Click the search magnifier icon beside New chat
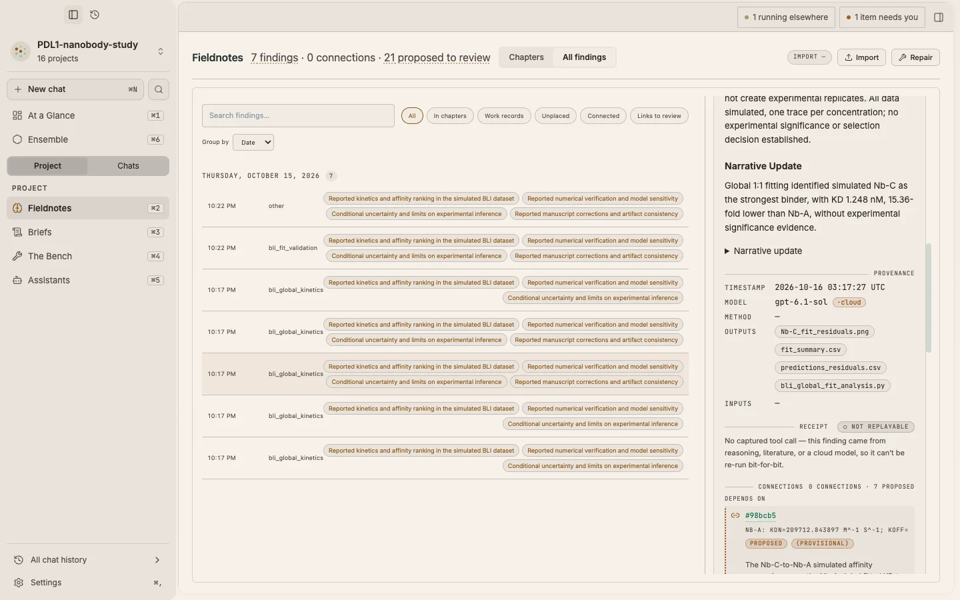Viewport: 960px width, 600px height. point(159,89)
